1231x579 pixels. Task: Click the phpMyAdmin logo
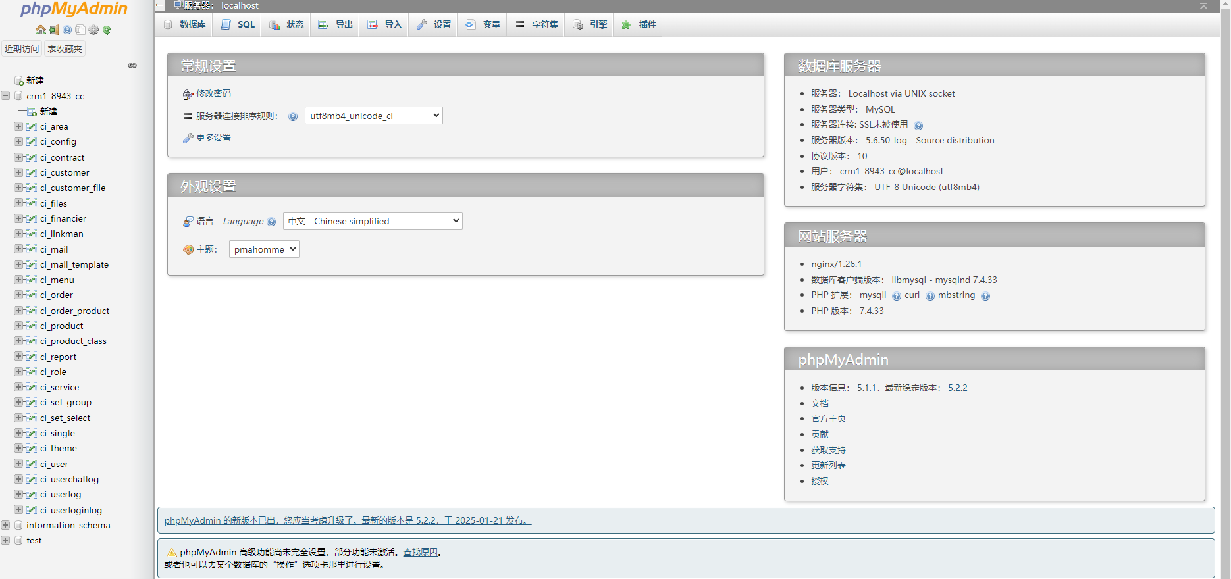click(x=74, y=9)
